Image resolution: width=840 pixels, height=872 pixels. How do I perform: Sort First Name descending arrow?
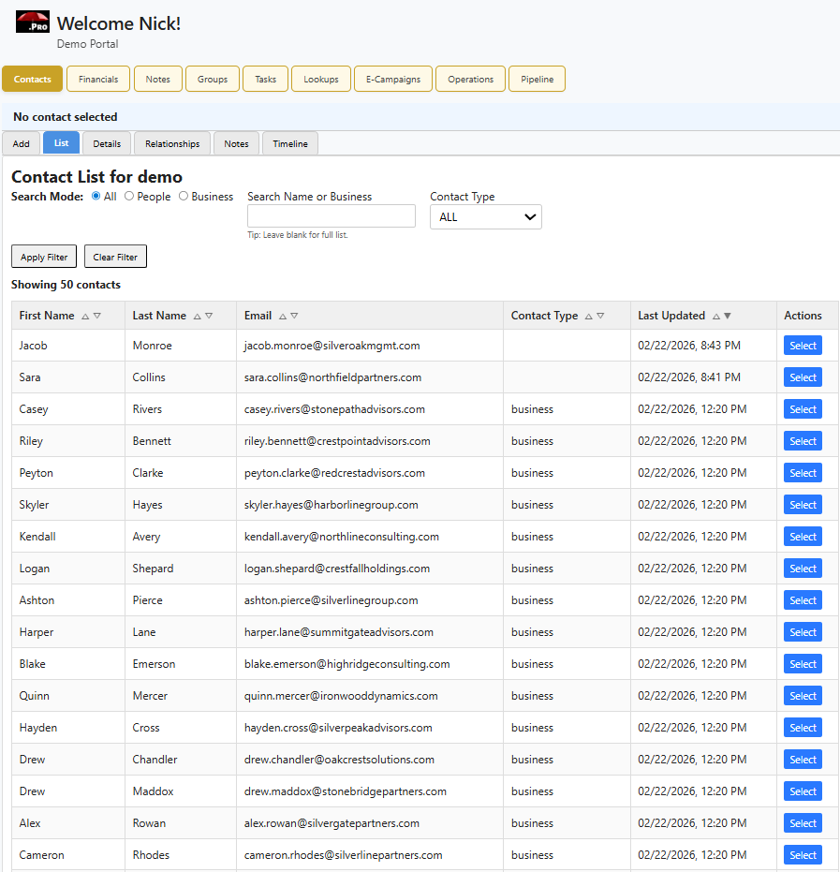click(97, 316)
